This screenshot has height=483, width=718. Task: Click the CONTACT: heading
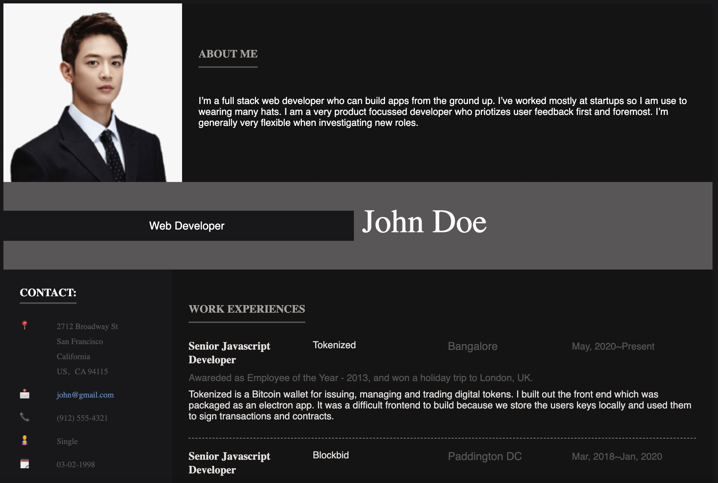coord(48,292)
